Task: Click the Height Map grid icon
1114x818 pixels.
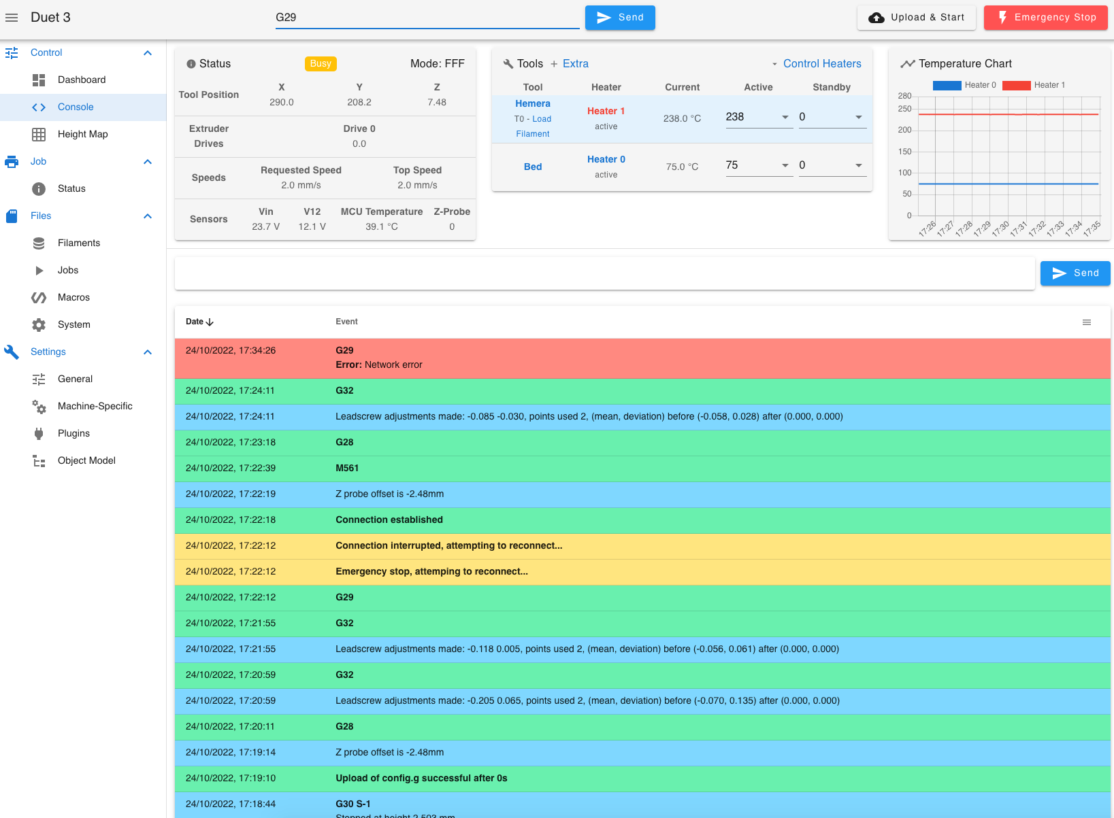Action: click(x=39, y=134)
